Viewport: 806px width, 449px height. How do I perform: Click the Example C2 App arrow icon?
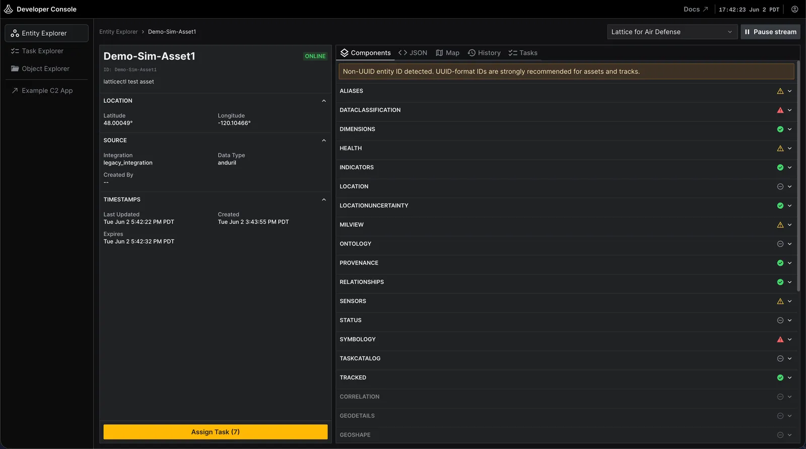tap(15, 91)
